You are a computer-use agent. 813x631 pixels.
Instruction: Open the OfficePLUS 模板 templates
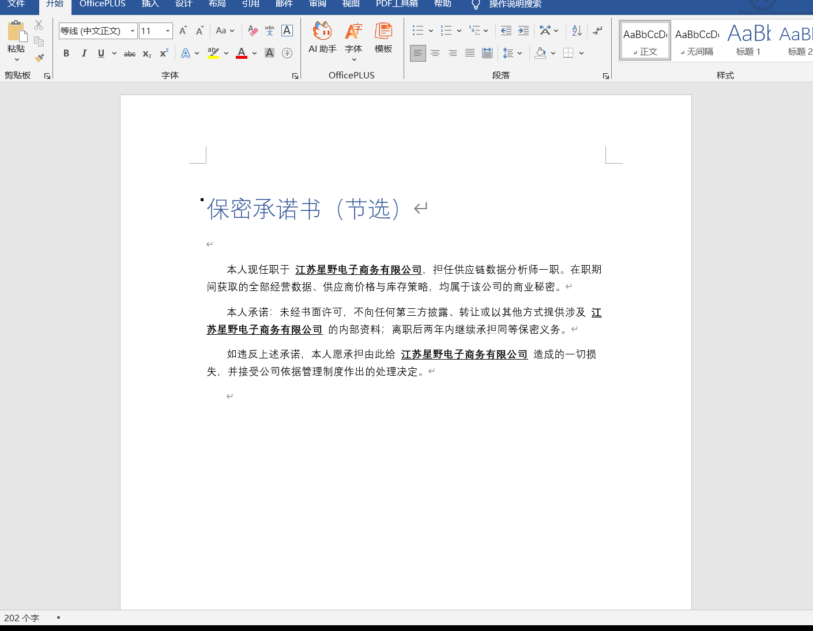[x=383, y=38]
